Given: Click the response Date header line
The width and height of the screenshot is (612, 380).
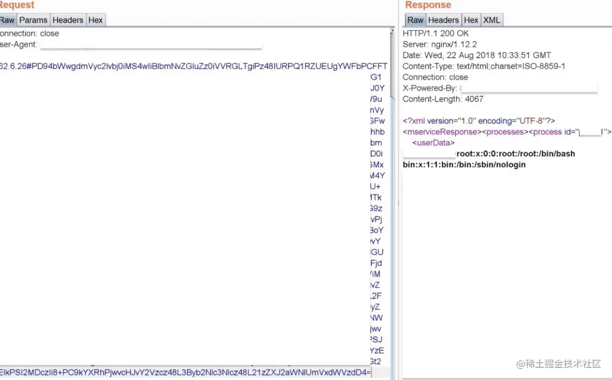Looking at the screenshot, I should click(x=477, y=55).
